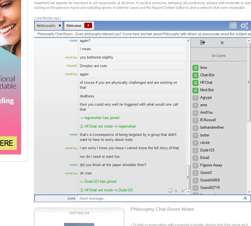Viewport: 251px width, 226px height.
Task: Open text formatting blue A icon
Action: pos(245,198)
